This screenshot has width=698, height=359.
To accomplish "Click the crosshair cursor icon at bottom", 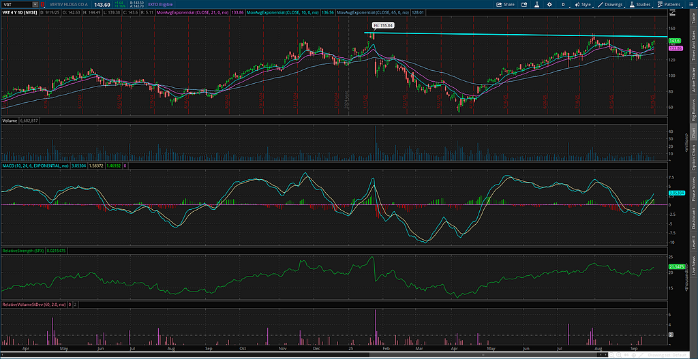I will pos(633,355).
